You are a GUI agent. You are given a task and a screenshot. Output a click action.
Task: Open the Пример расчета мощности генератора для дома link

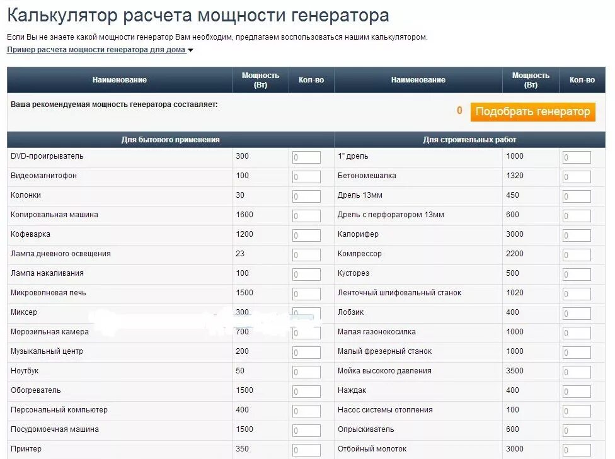point(96,50)
